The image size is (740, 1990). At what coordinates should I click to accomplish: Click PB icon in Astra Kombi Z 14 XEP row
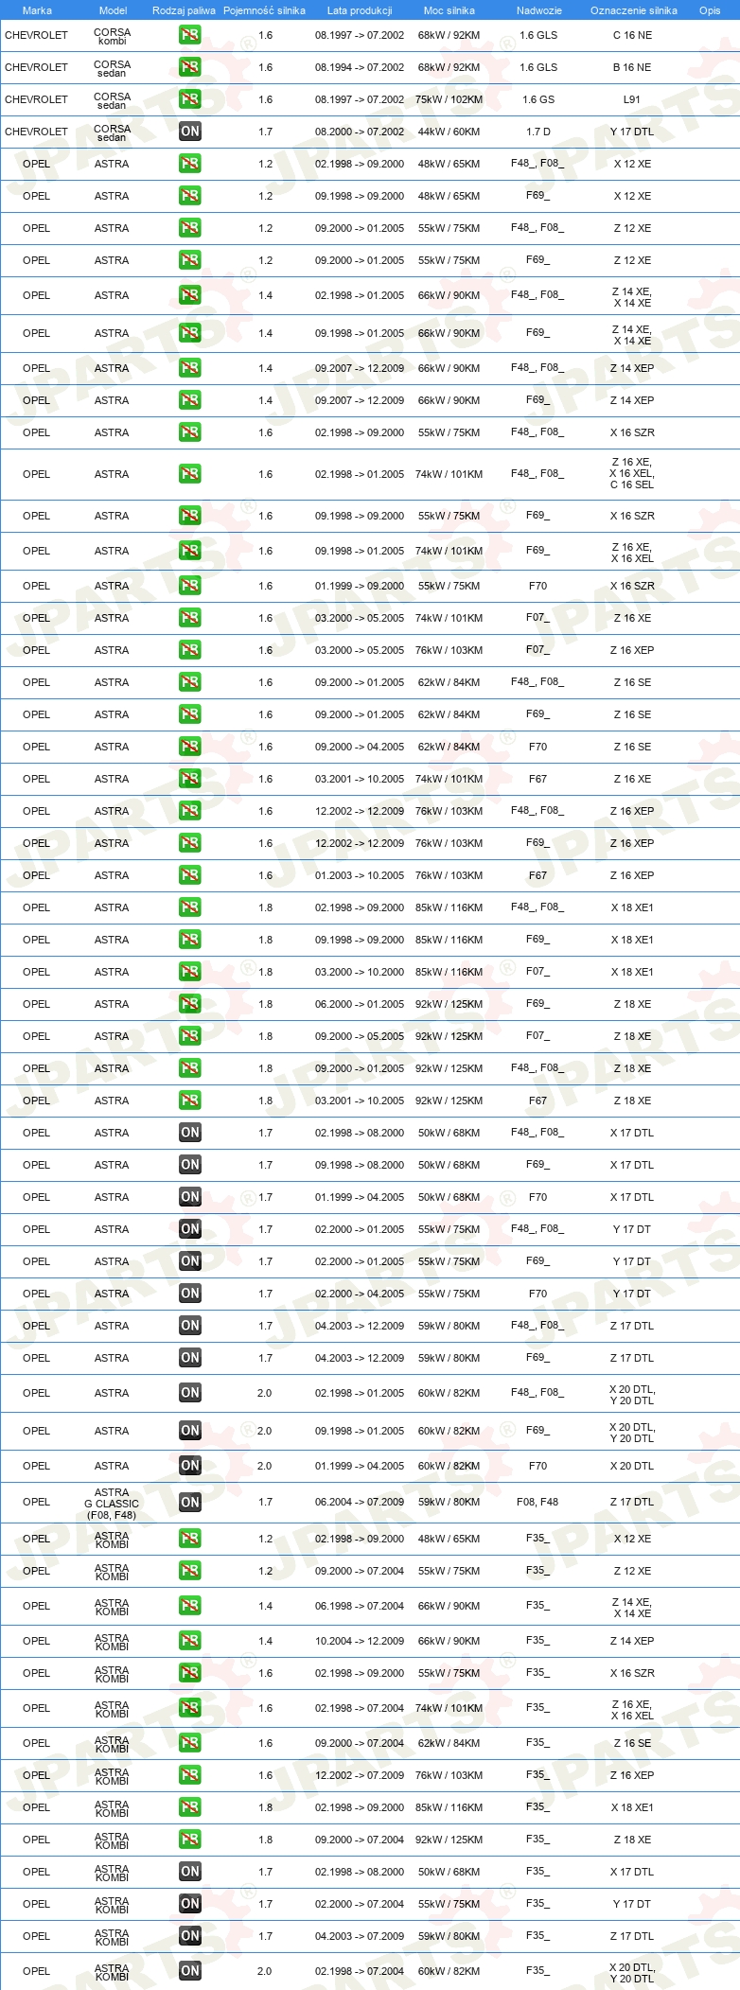(190, 1641)
